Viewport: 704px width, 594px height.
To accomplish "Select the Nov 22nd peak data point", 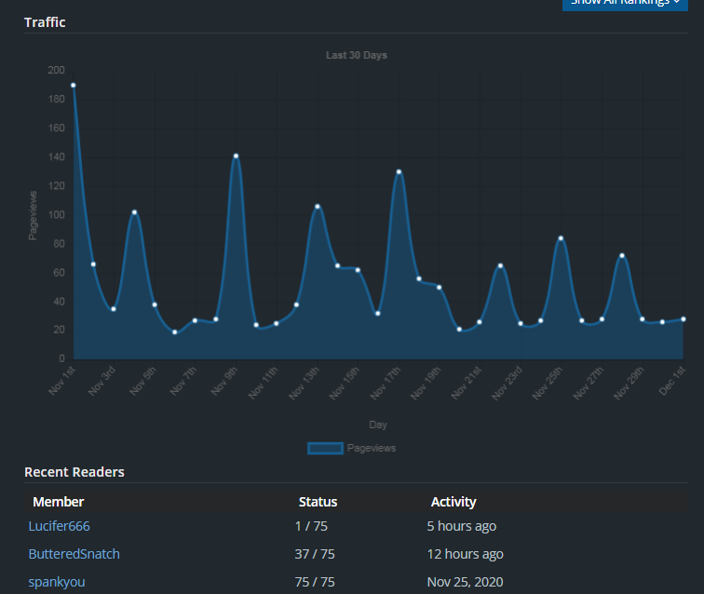I will click(500, 266).
